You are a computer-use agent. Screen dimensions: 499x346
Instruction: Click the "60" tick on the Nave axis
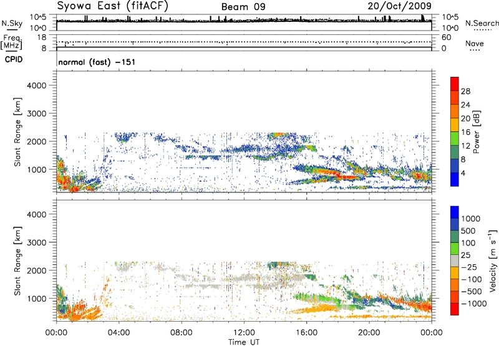(446, 37)
